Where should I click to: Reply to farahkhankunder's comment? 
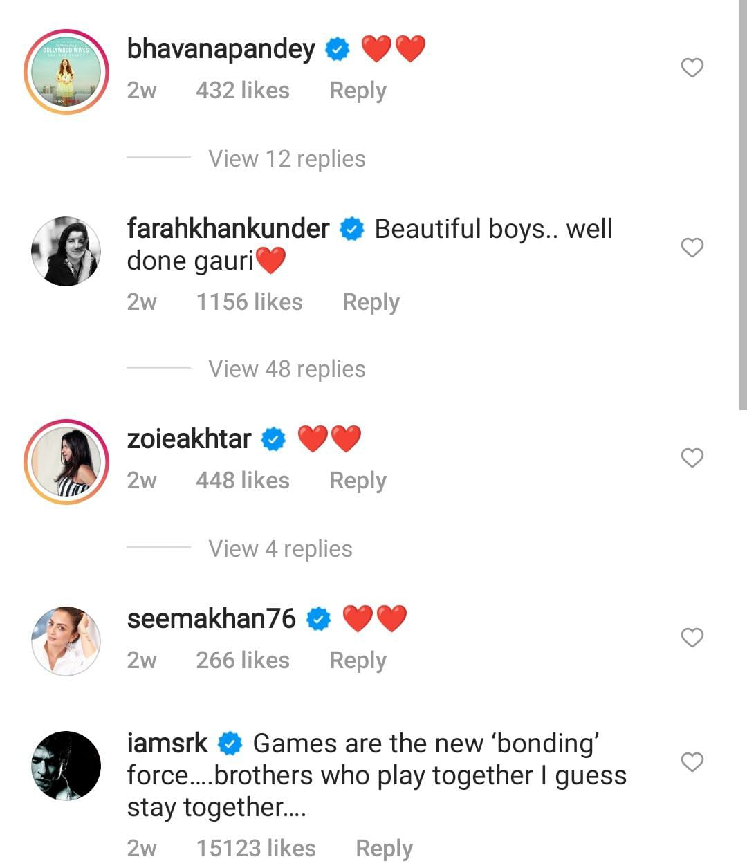coord(371,302)
